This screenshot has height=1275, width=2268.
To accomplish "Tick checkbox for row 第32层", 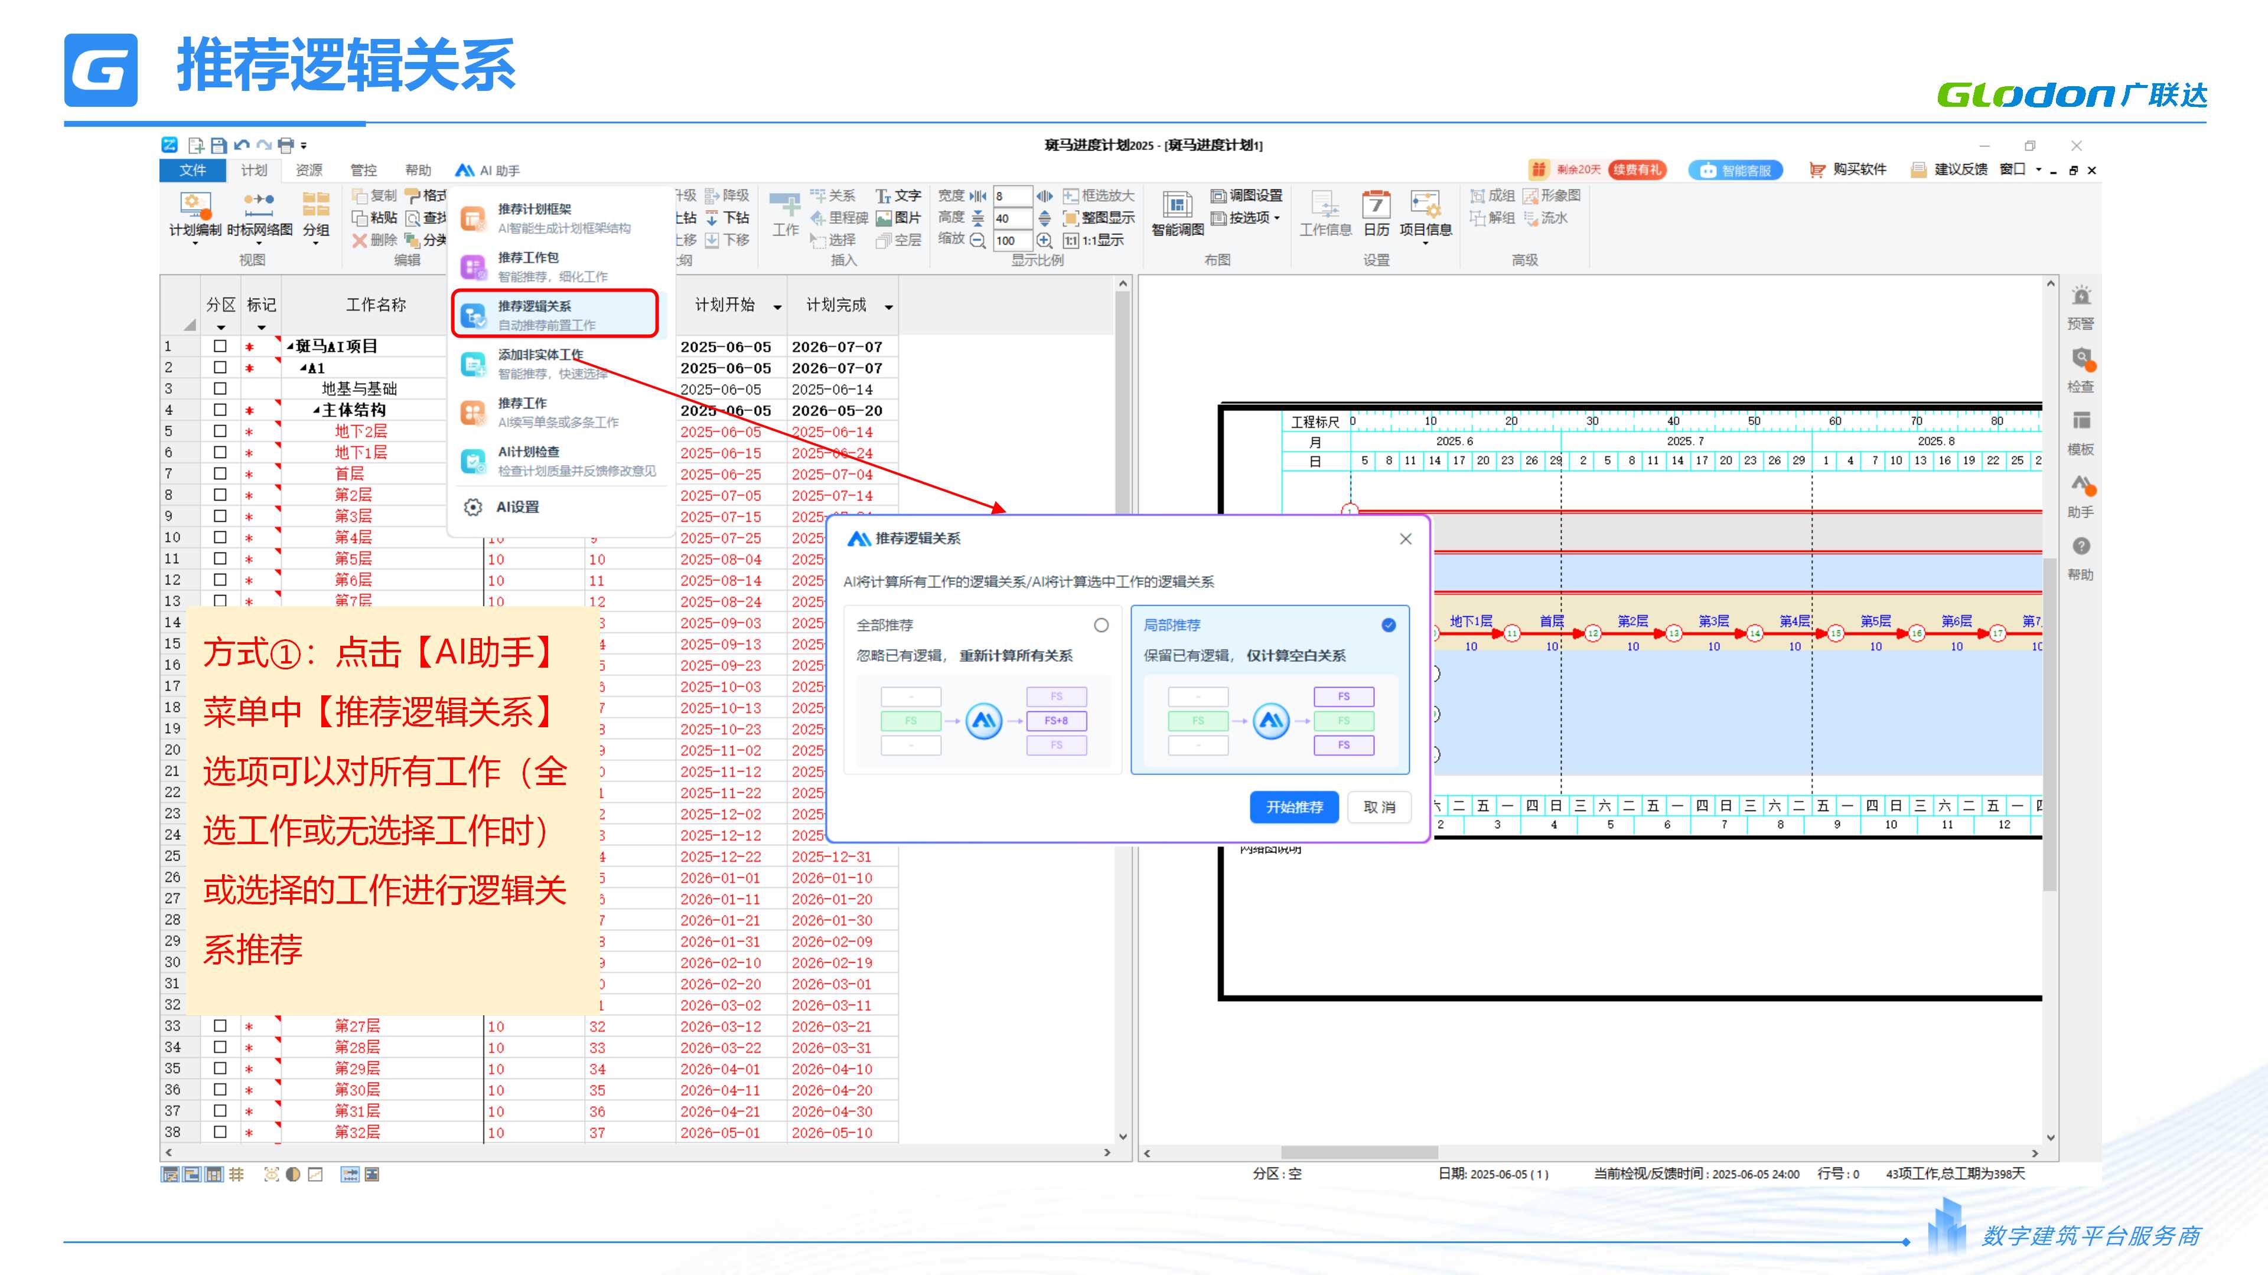I will point(220,1133).
